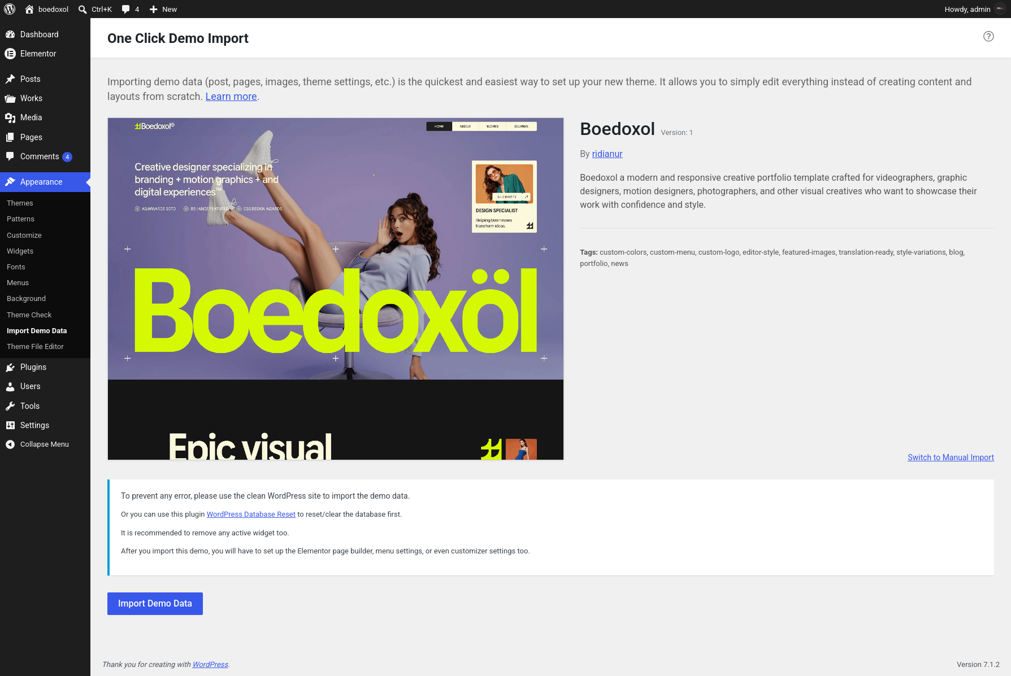Screen dimensions: 1011x676
Task: Click the Media library icon
Action: pos(10,117)
